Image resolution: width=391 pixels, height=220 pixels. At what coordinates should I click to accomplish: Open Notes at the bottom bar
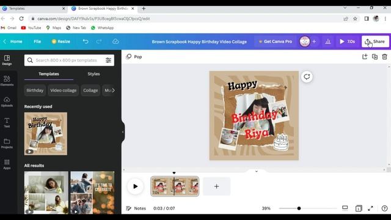tap(136, 208)
